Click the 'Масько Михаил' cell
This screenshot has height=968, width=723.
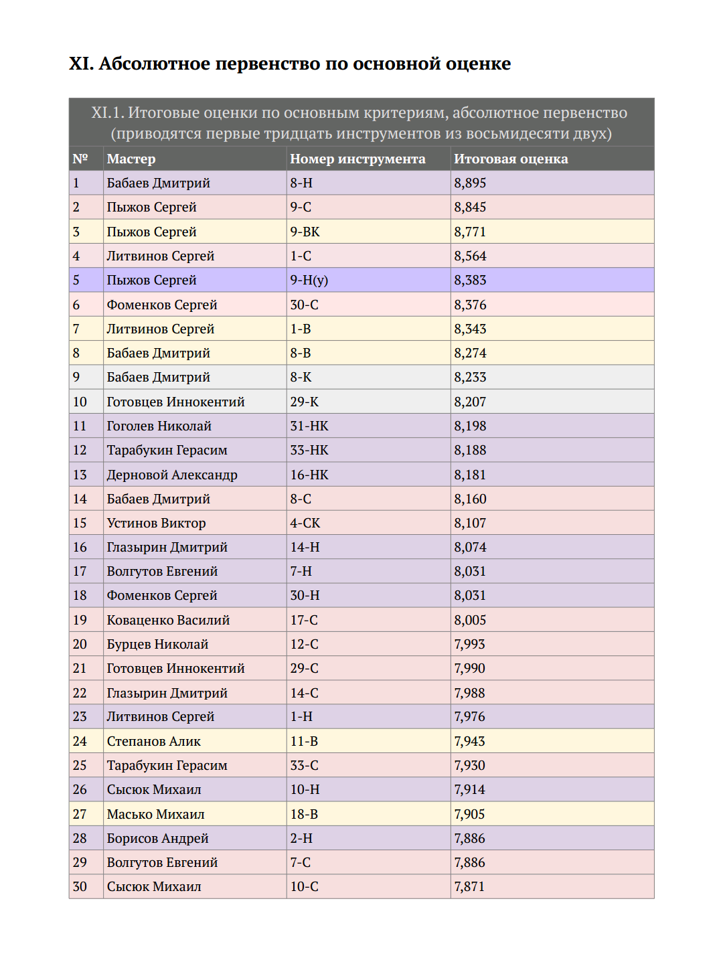pos(195,814)
